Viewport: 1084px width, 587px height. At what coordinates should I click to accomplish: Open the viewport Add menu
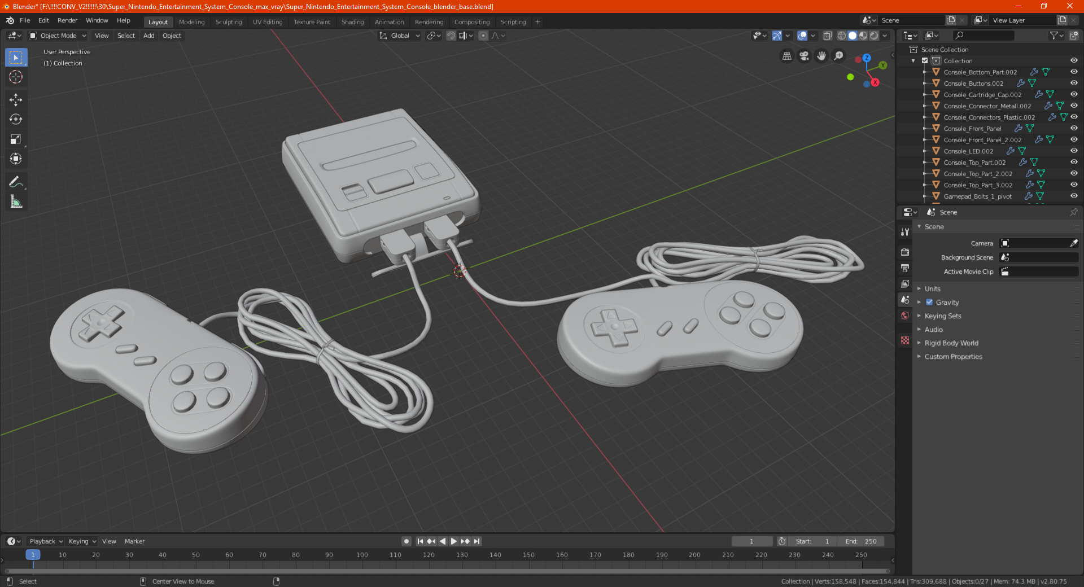tap(148, 36)
